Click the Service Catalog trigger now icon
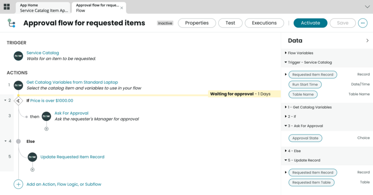Image resolution: width=373 pixels, height=195 pixels. point(18,56)
